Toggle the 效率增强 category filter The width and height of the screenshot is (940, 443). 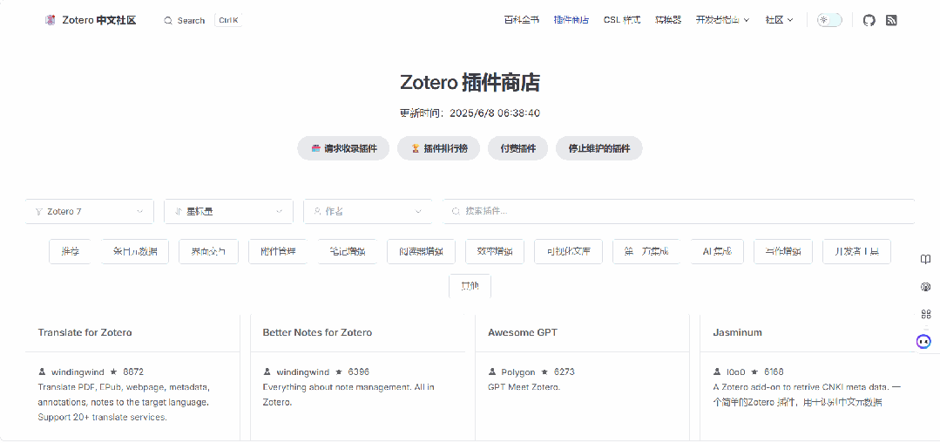[x=495, y=251]
